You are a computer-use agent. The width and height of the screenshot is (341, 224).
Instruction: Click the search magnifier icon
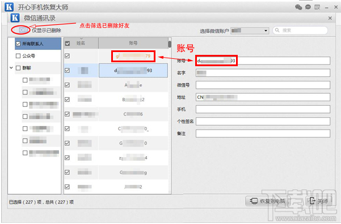[x=277, y=30]
